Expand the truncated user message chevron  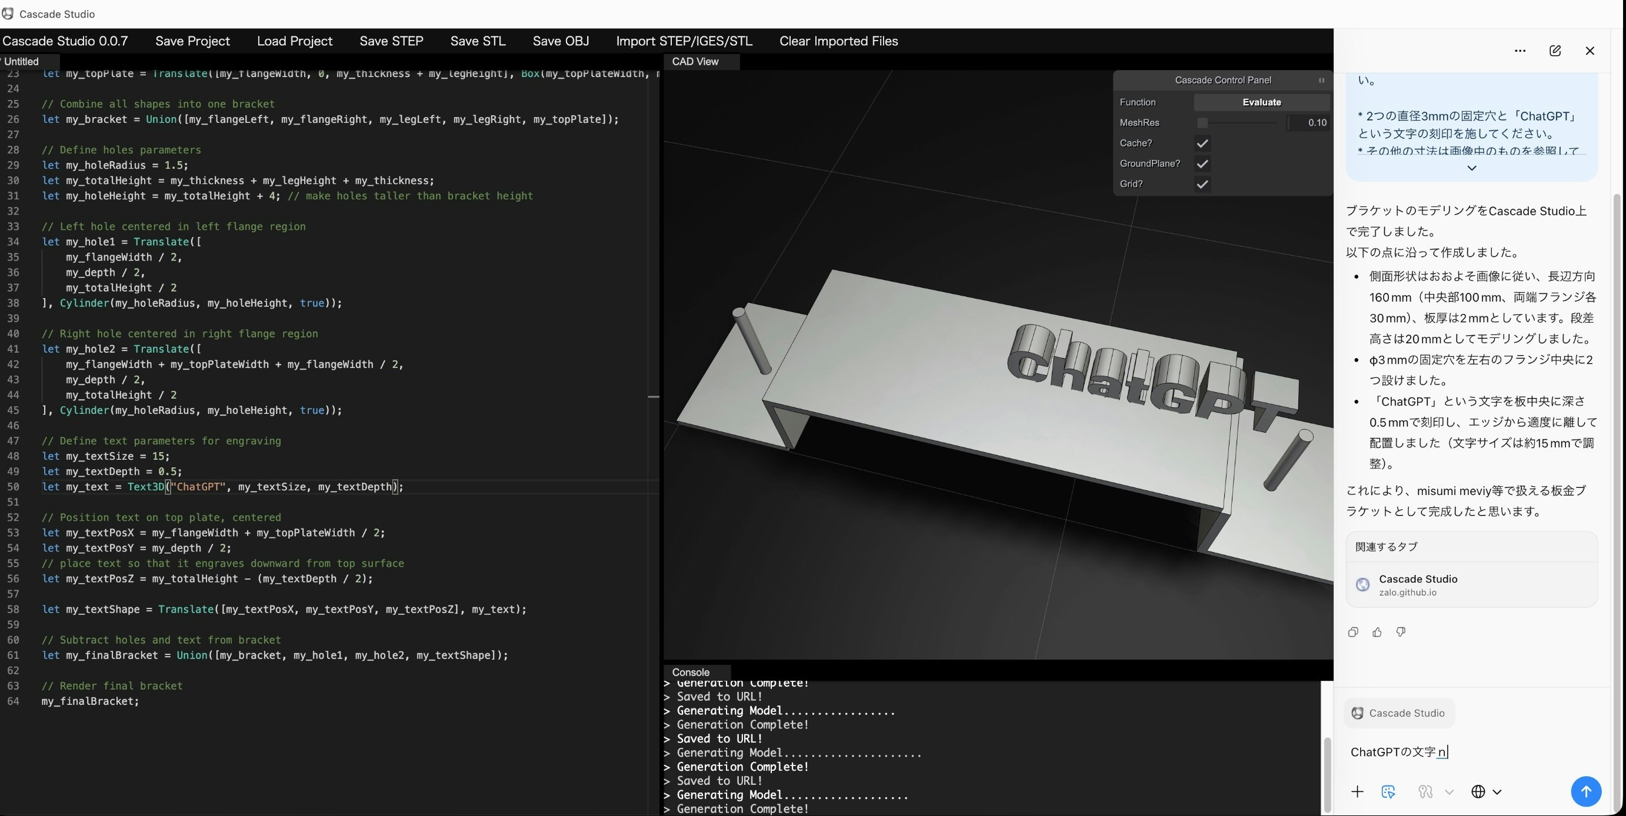(x=1471, y=168)
